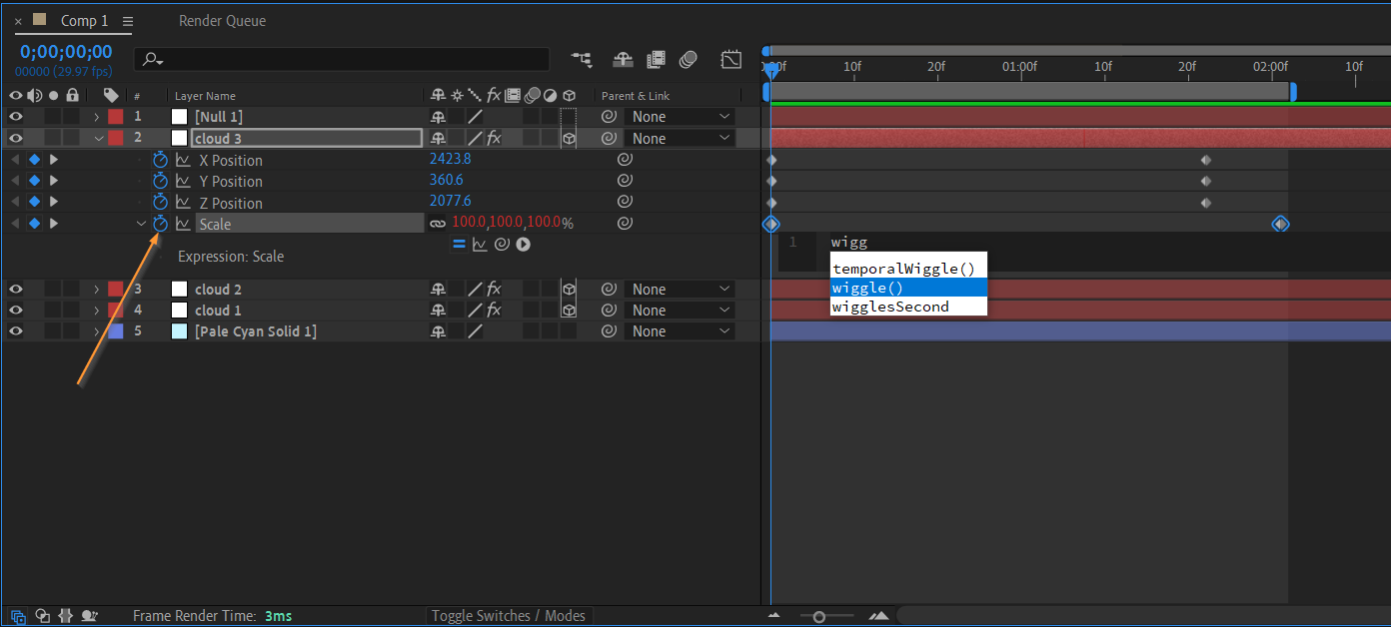
Task: Toggle 3D layer switch for cloud 1
Action: [x=568, y=311]
